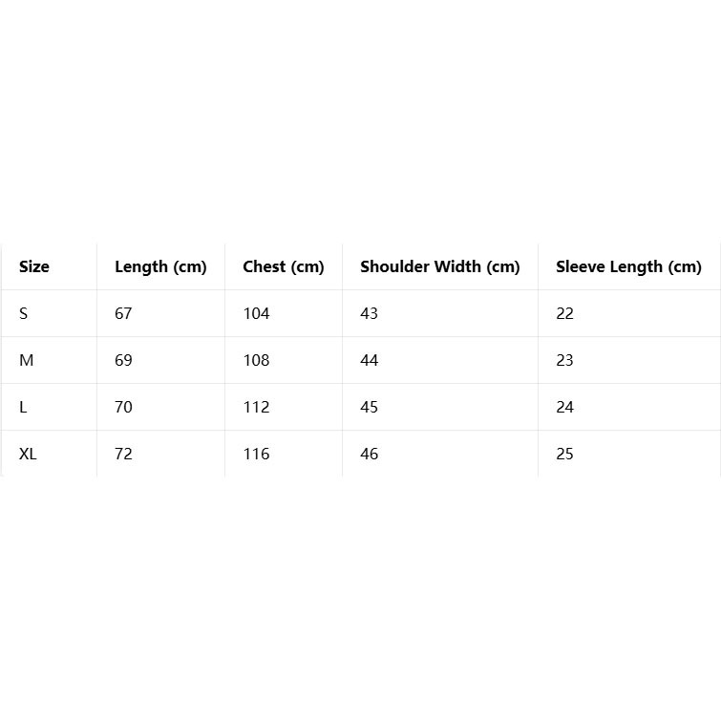Viewport: 721px width, 721px height.
Task: Click shoulder width value 46
Action: pos(369,454)
